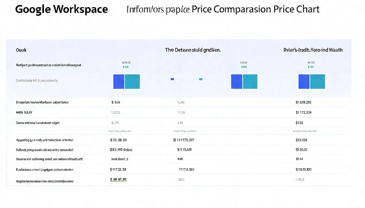Pick the teal square below $ 64
This screenshot has height=208, width=365.
coord(317,82)
